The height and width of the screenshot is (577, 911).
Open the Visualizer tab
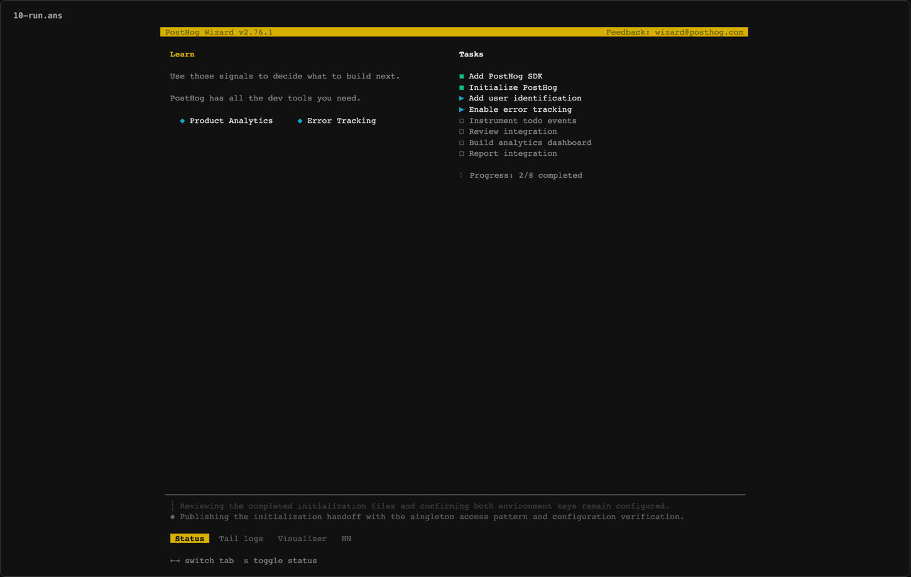(x=302, y=539)
